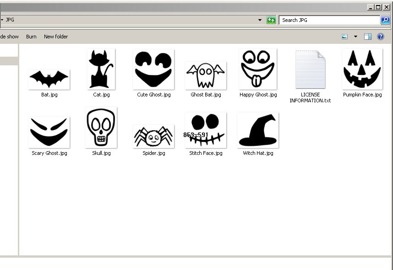This screenshot has width=393, height=270.
Task: Create a New folder
Action: coord(55,37)
